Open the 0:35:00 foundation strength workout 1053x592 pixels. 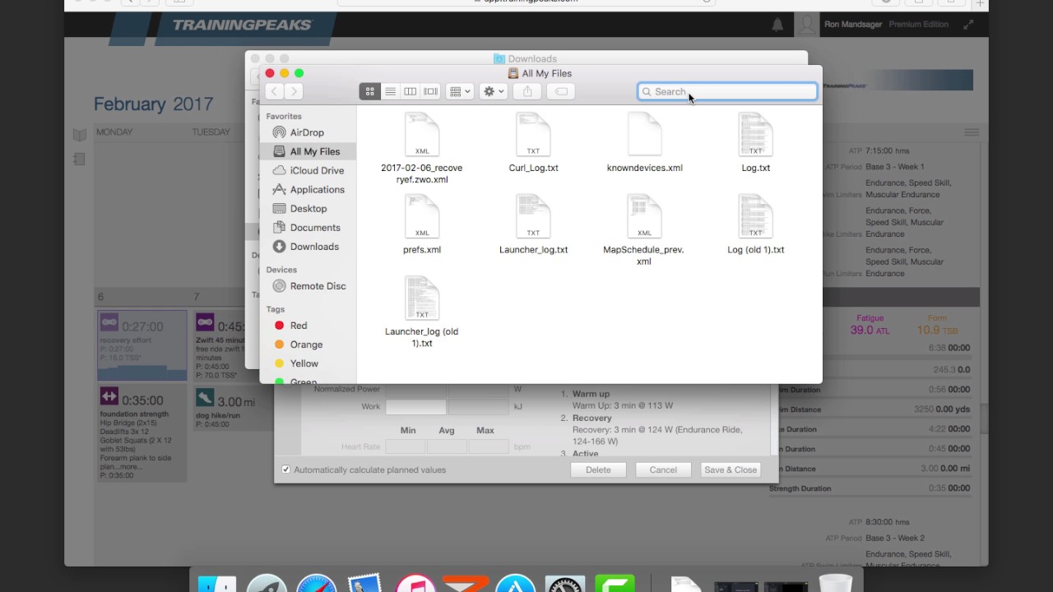143,433
